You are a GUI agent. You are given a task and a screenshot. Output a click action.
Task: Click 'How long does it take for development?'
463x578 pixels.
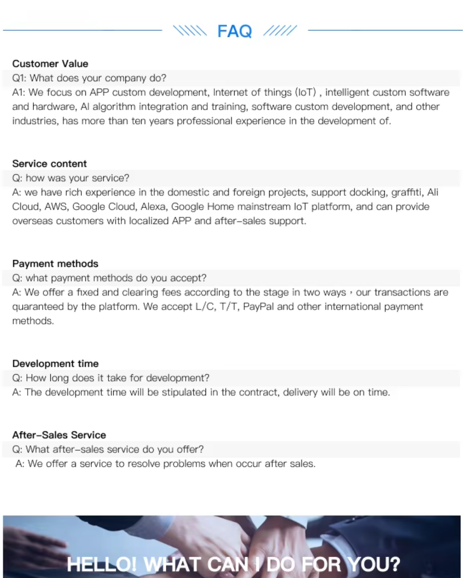(111, 378)
